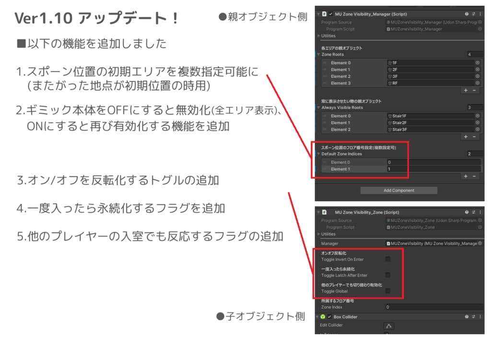Remove element from Always Visible Roots list

pos(474,137)
